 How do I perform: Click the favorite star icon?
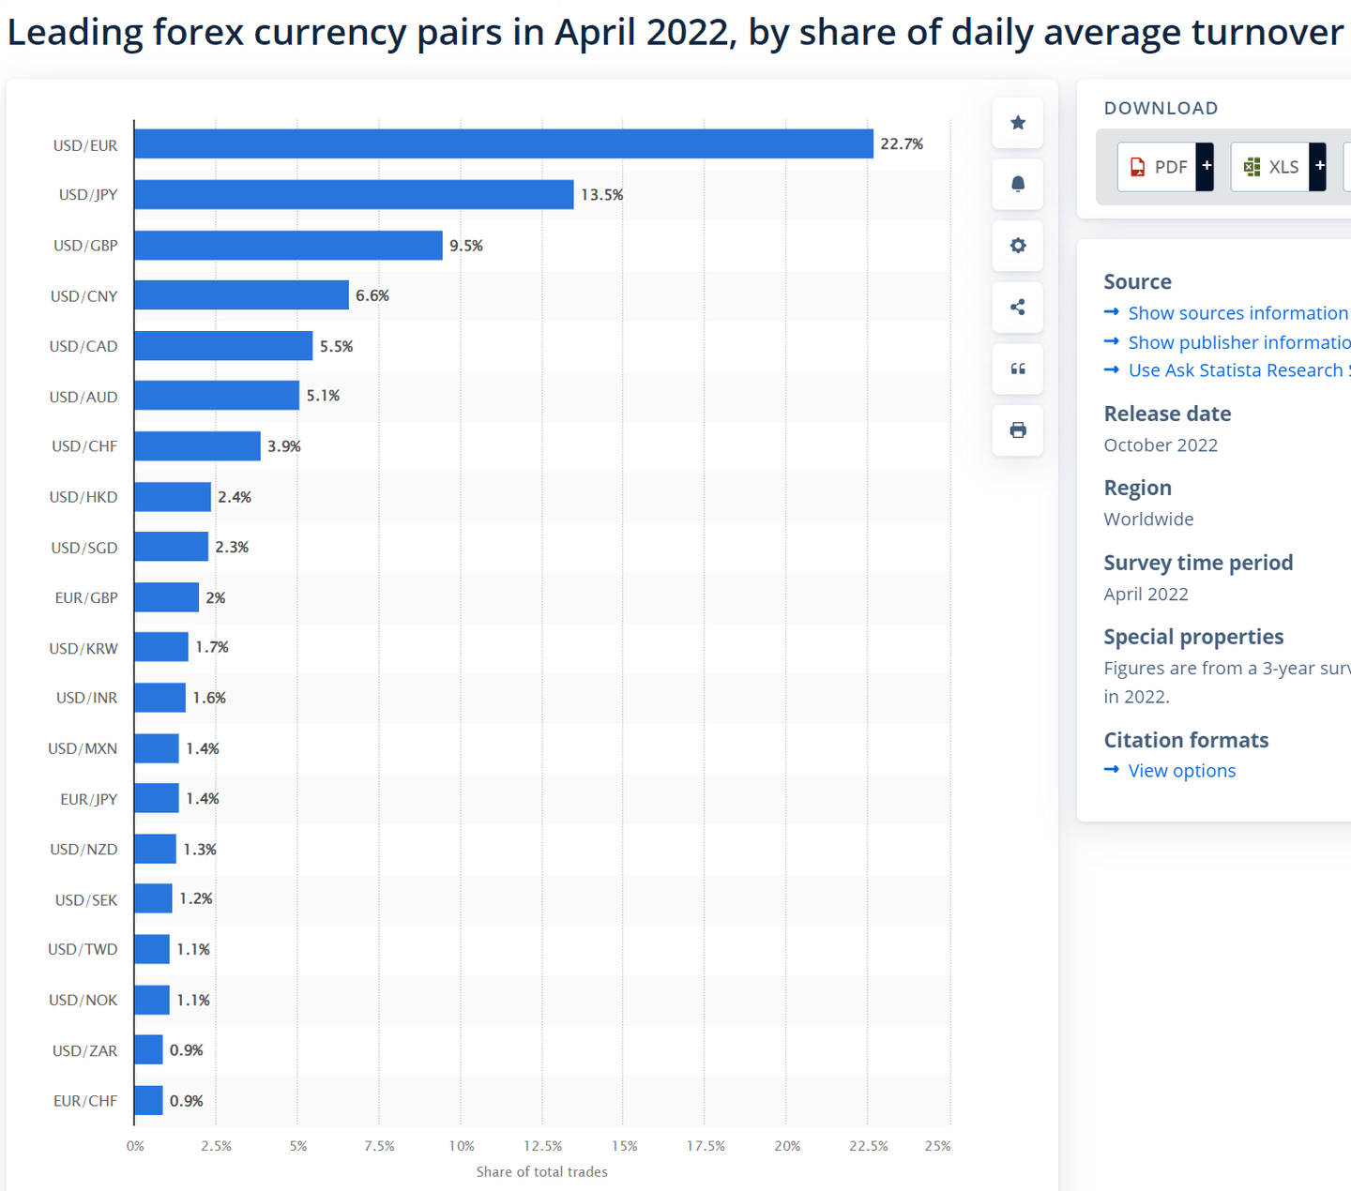point(1017,122)
